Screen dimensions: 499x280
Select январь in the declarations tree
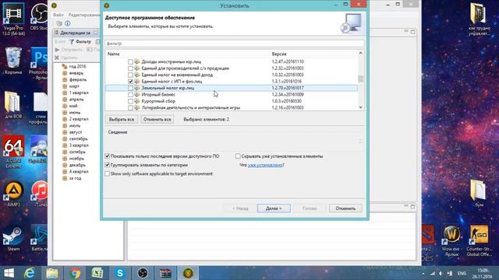[76, 73]
